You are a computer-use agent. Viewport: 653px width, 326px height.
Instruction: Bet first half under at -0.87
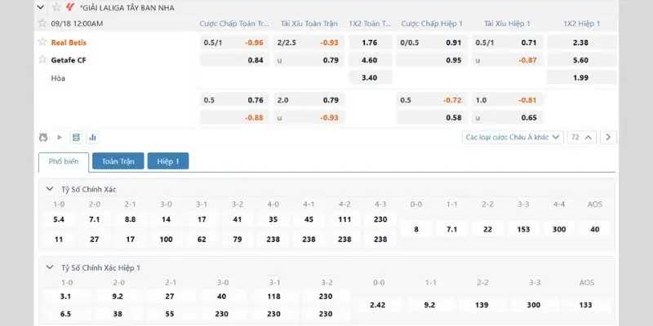tap(507, 59)
